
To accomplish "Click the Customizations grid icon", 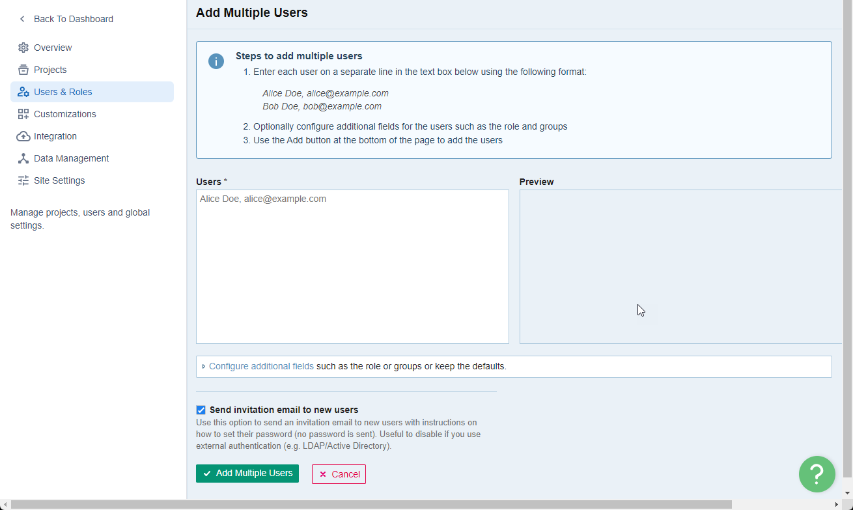I will (x=23, y=114).
